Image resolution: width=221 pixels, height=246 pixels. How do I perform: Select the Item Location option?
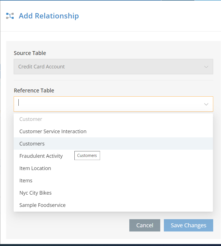point(35,168)
